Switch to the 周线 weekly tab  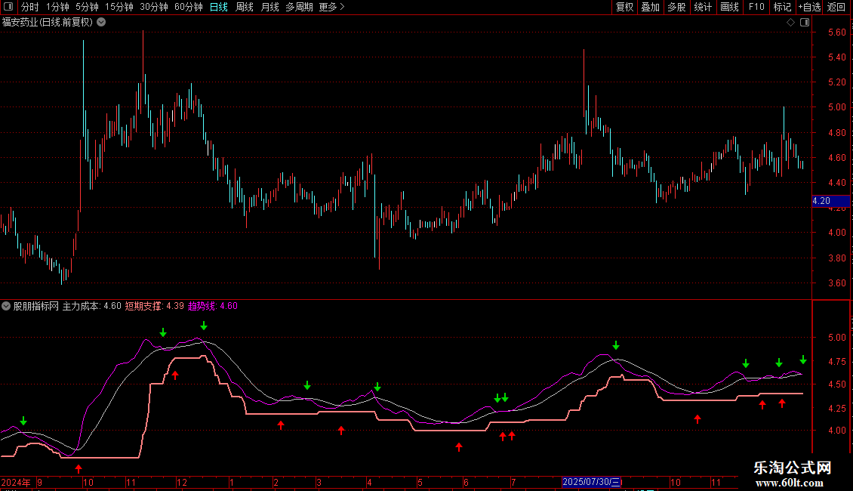(x=245, y=7)
